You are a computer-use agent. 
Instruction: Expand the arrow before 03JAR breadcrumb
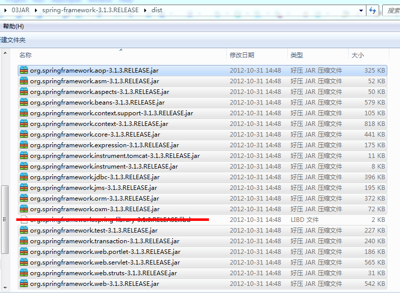point(6,11)
